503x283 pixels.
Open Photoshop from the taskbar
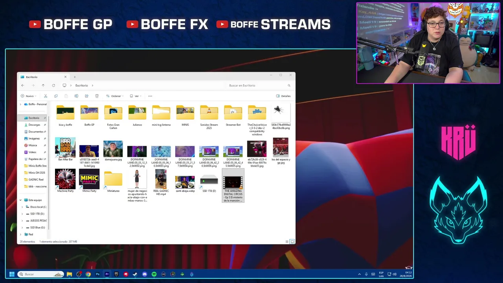tap(97, 274)
